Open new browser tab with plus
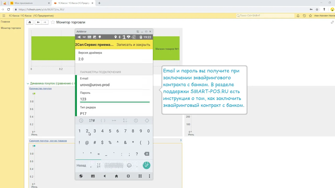335x188 pixels. (99, 3)
